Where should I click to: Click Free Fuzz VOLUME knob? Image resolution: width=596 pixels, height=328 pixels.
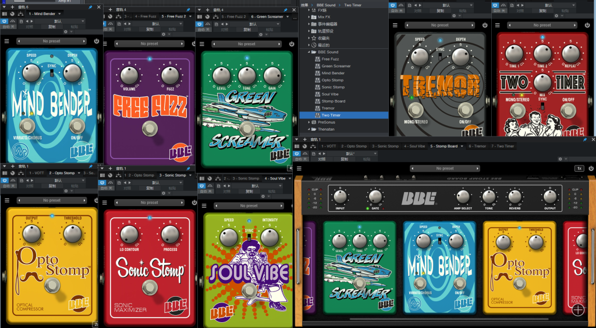(x=129, y=75)
